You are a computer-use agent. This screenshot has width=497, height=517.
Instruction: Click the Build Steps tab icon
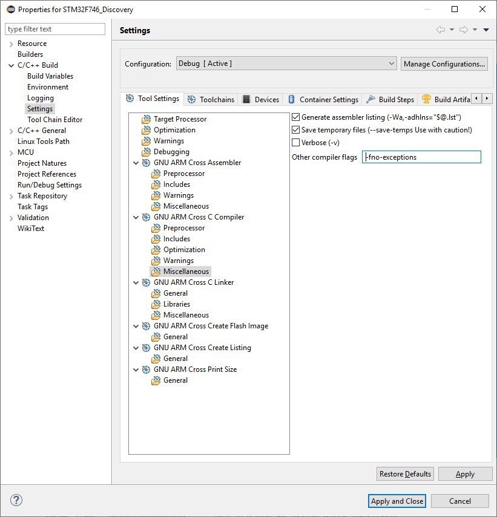pos(370,99)
